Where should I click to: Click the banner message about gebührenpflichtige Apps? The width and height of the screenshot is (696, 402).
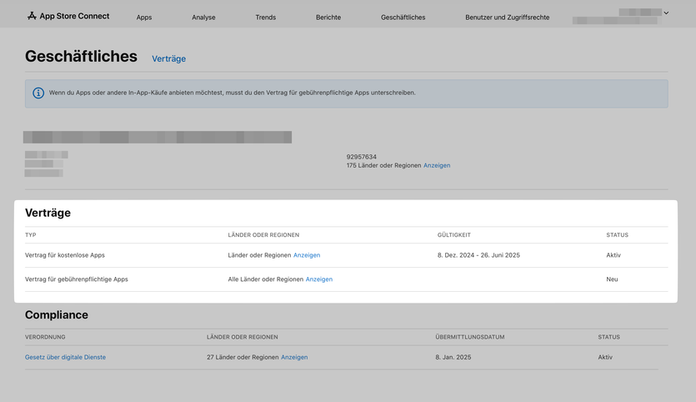tap(233, 93)
